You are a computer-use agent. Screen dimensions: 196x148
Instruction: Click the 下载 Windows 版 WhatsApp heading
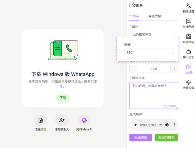point(63,74)
